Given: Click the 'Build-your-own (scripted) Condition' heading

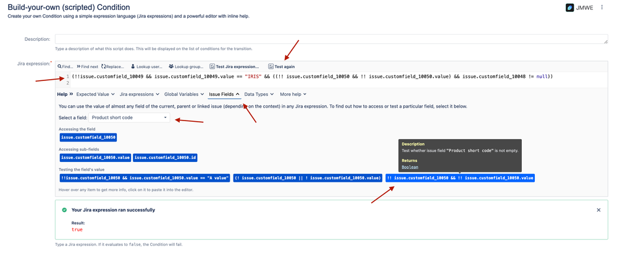Looking at the screenshot, I should pos(69,7).
